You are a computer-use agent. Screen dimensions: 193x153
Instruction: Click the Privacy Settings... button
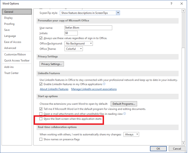click(51, 64)
